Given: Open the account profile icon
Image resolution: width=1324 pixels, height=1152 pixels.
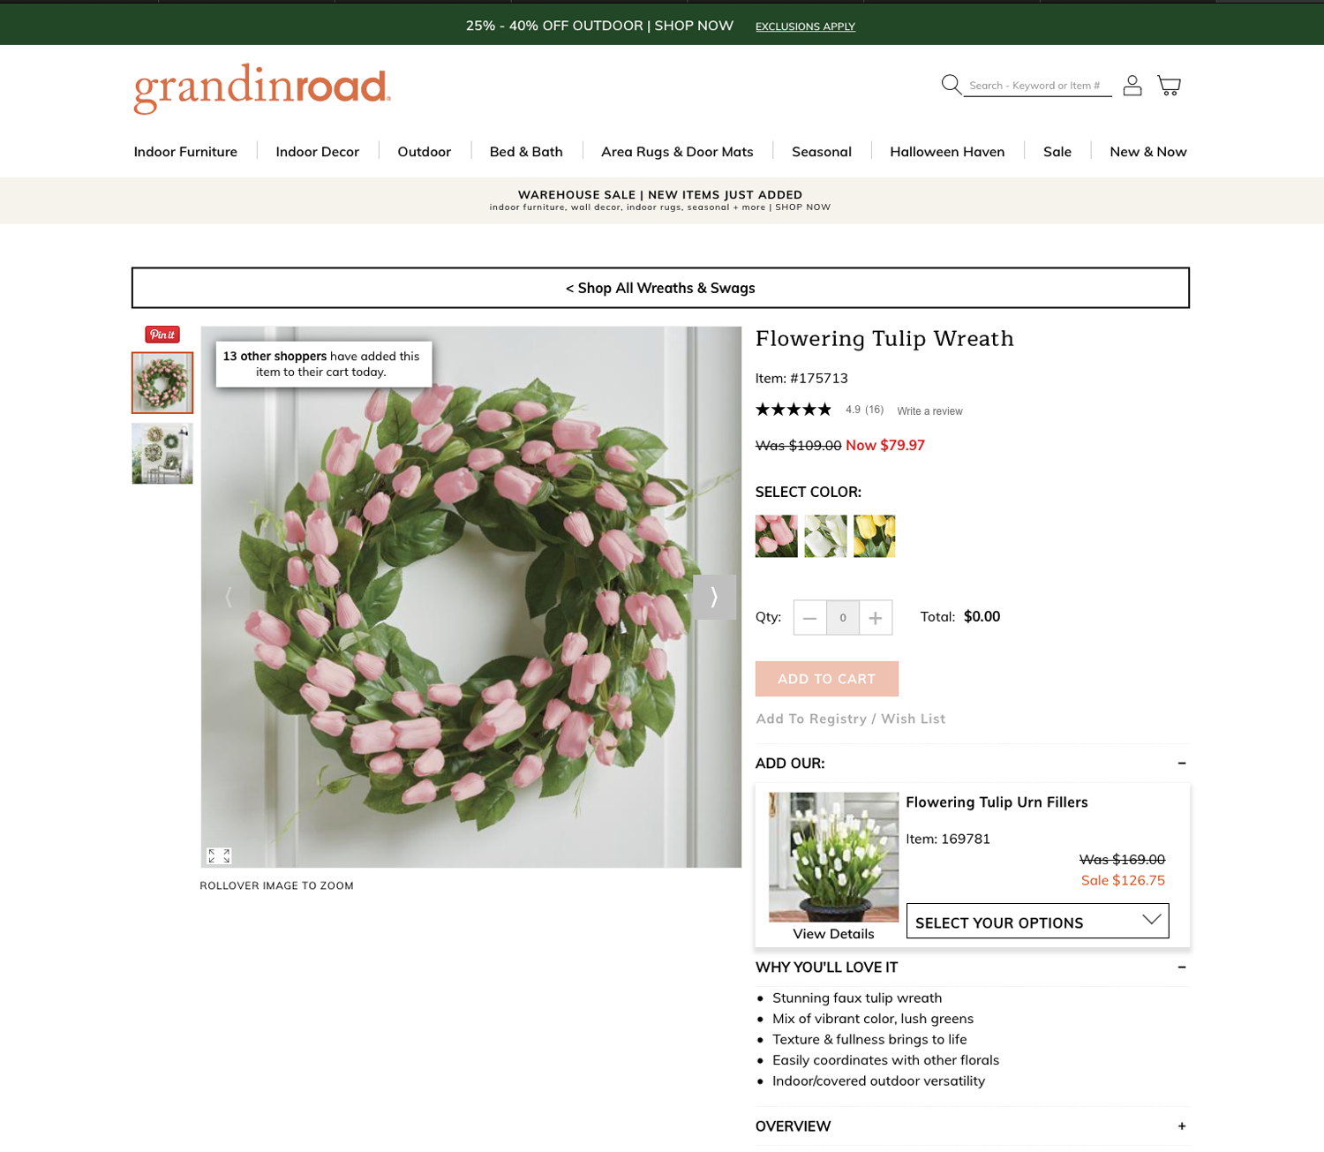Looking at the screenshot, I should coord(1132,85).
